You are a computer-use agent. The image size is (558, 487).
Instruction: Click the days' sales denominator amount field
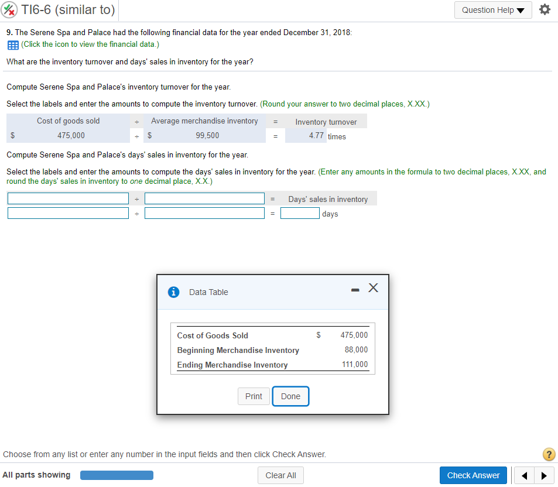pyautogui.click(x=204, y=213)
